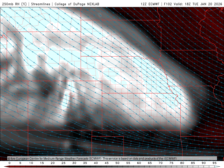Click the colorbar label '25'
Screen dimensions: 224x168
click(64, 163)
